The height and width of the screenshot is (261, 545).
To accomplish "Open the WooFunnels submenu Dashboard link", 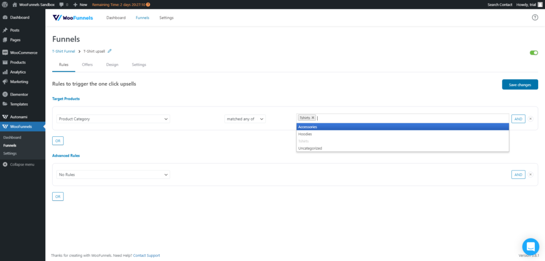I will [12, 137].
